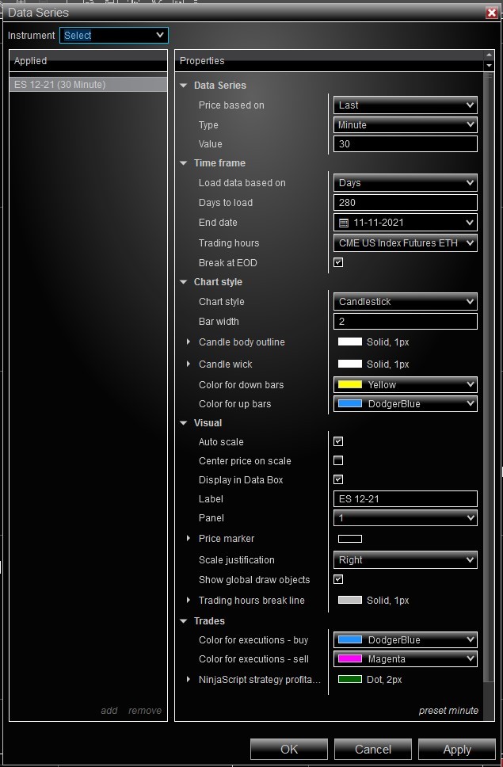The image size is (503, 767).
Task: Click the NinjaScript strategy green swatch
Action: (350, 679)
